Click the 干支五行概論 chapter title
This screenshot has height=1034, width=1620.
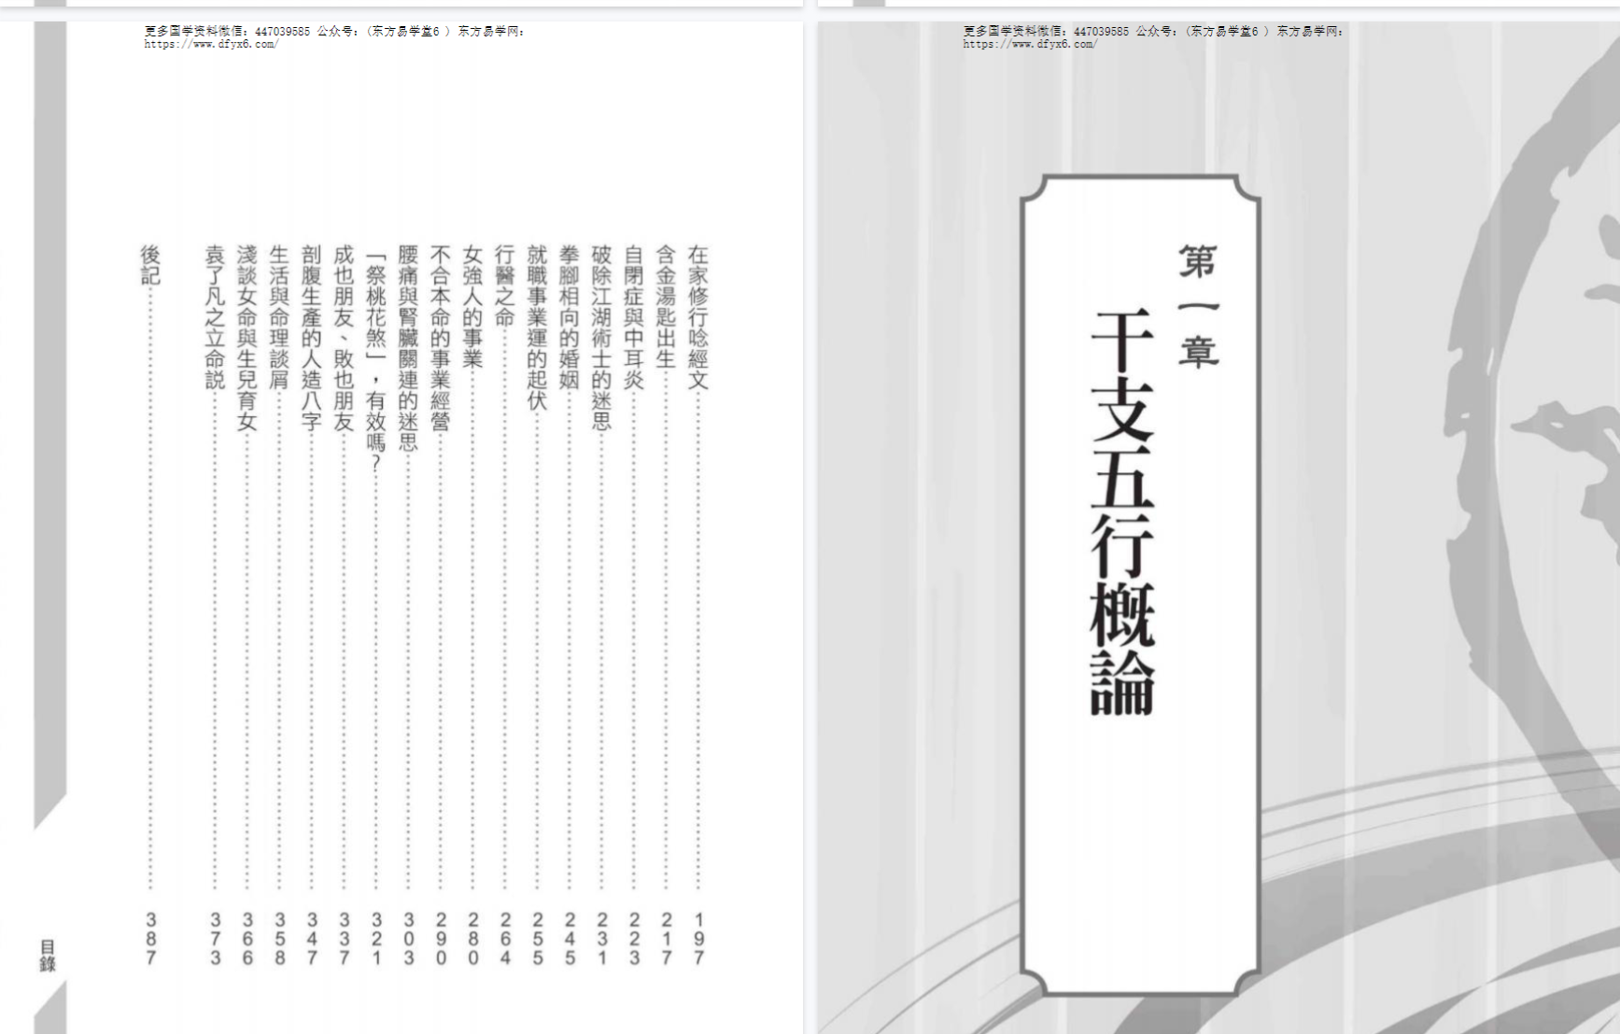click(1122, 511)
